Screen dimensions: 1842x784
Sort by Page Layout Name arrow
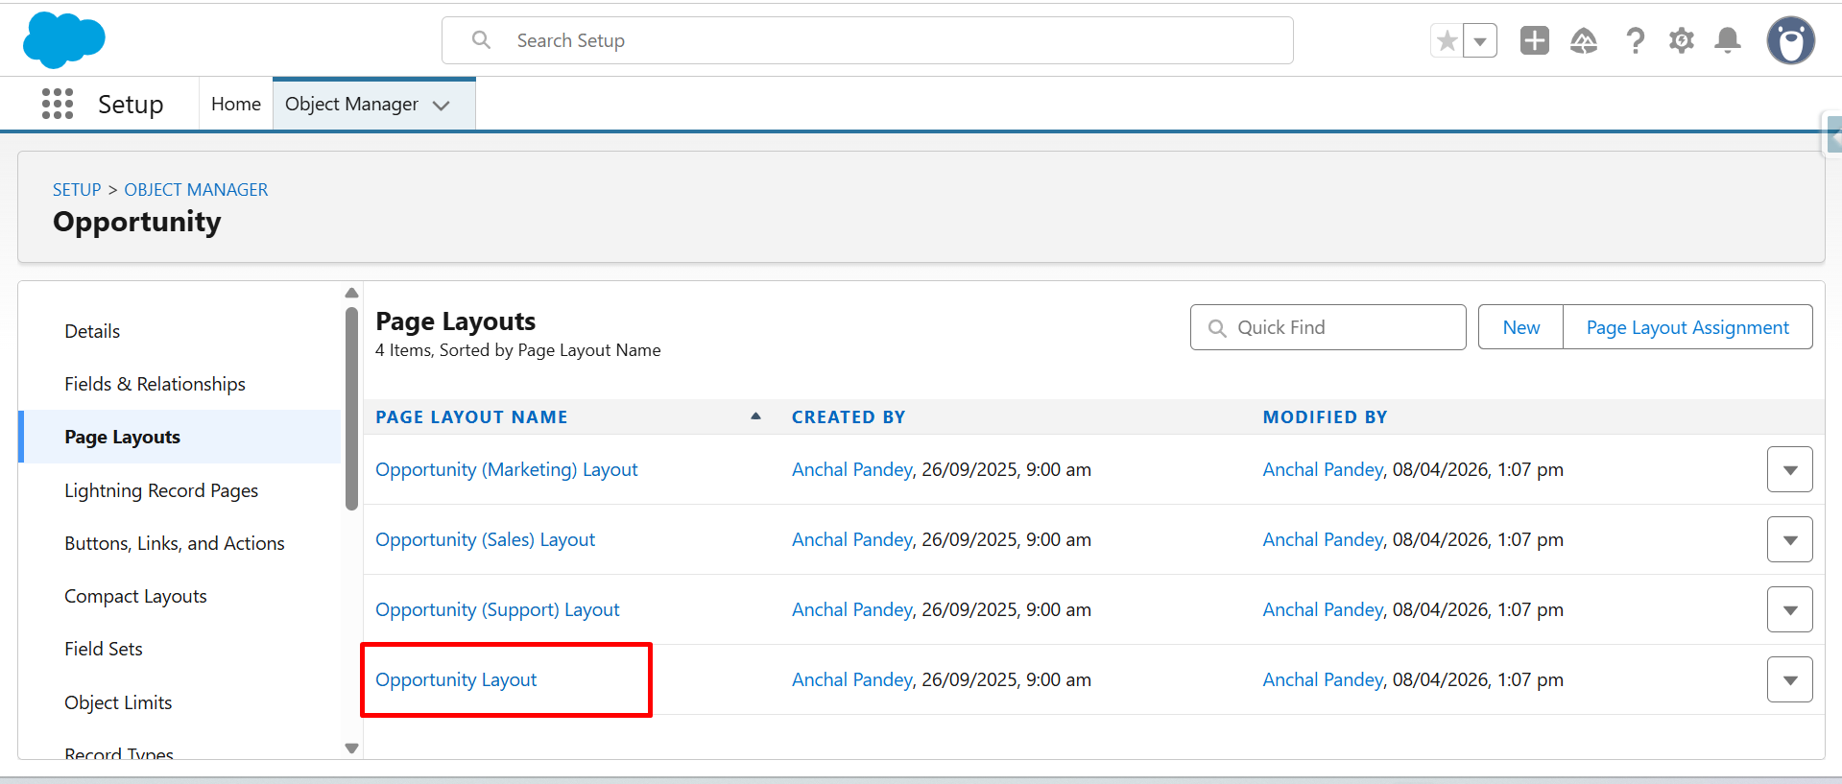755,416
